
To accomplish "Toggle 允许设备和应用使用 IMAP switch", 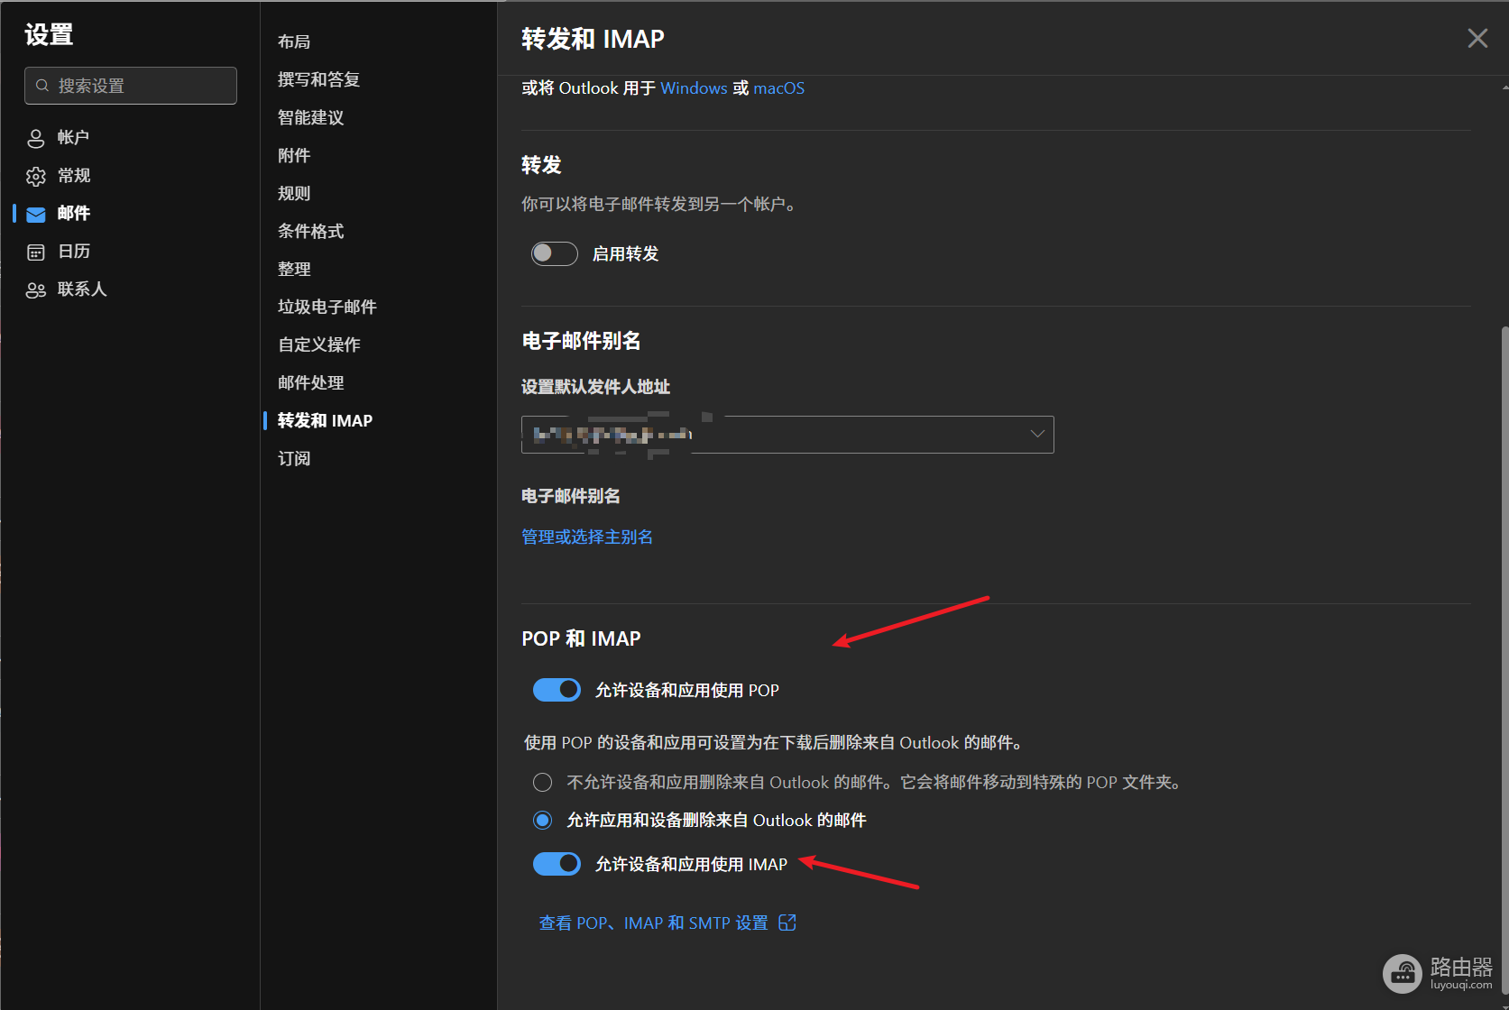I will (x=557, y=864).
